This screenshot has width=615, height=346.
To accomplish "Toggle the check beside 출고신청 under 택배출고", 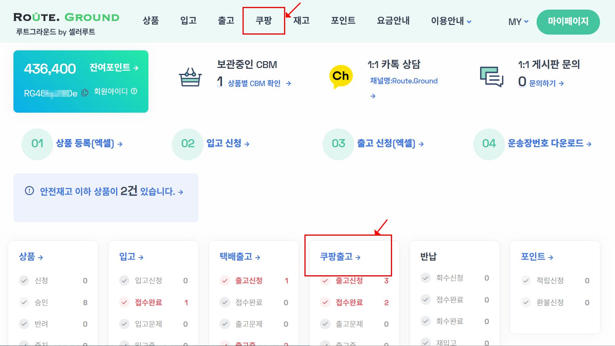I will coord(224,281).
